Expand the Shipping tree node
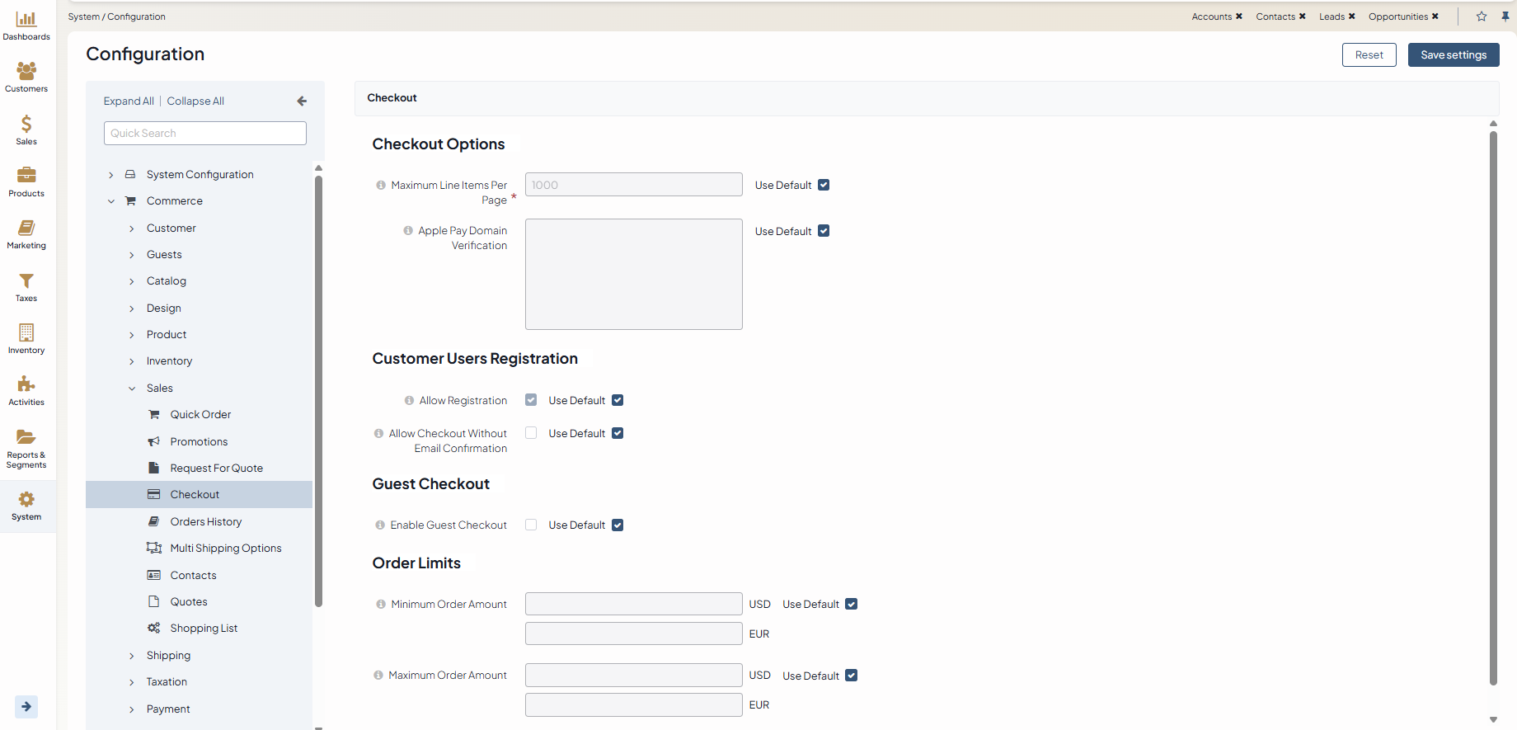1517x730 pixels. point(132,656)
